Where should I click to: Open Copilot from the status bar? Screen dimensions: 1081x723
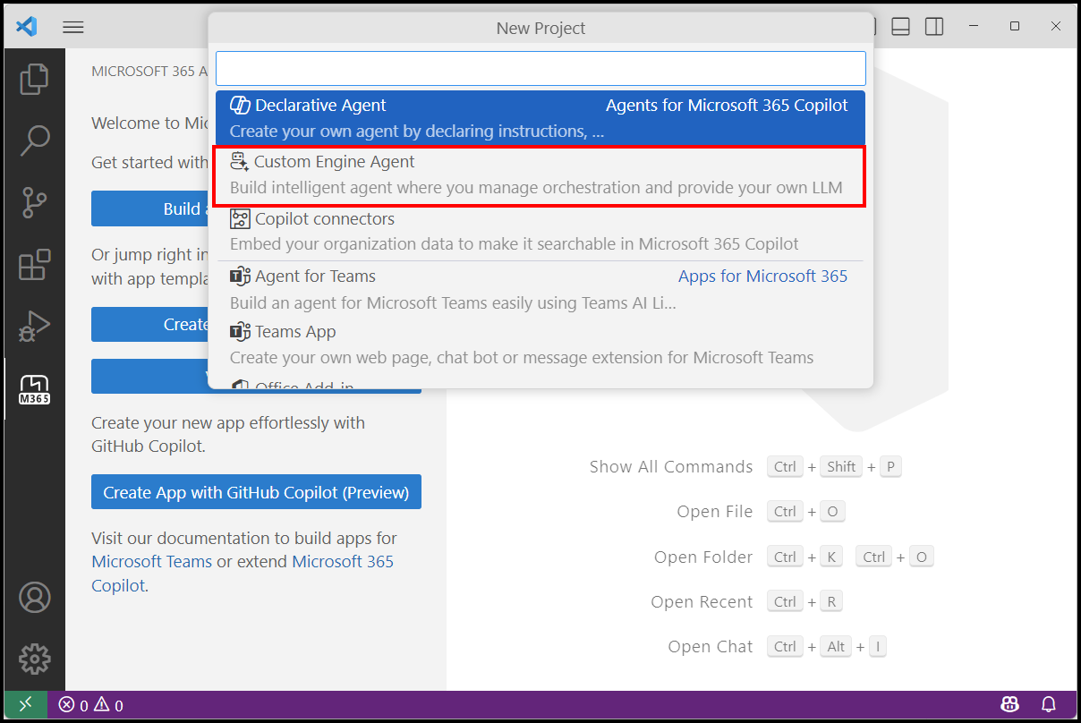tap(1009, 704)
